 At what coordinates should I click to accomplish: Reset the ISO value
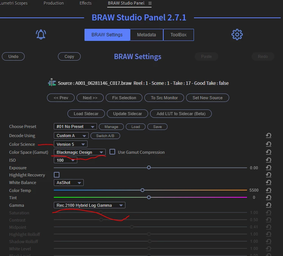[x=268, y=160]
